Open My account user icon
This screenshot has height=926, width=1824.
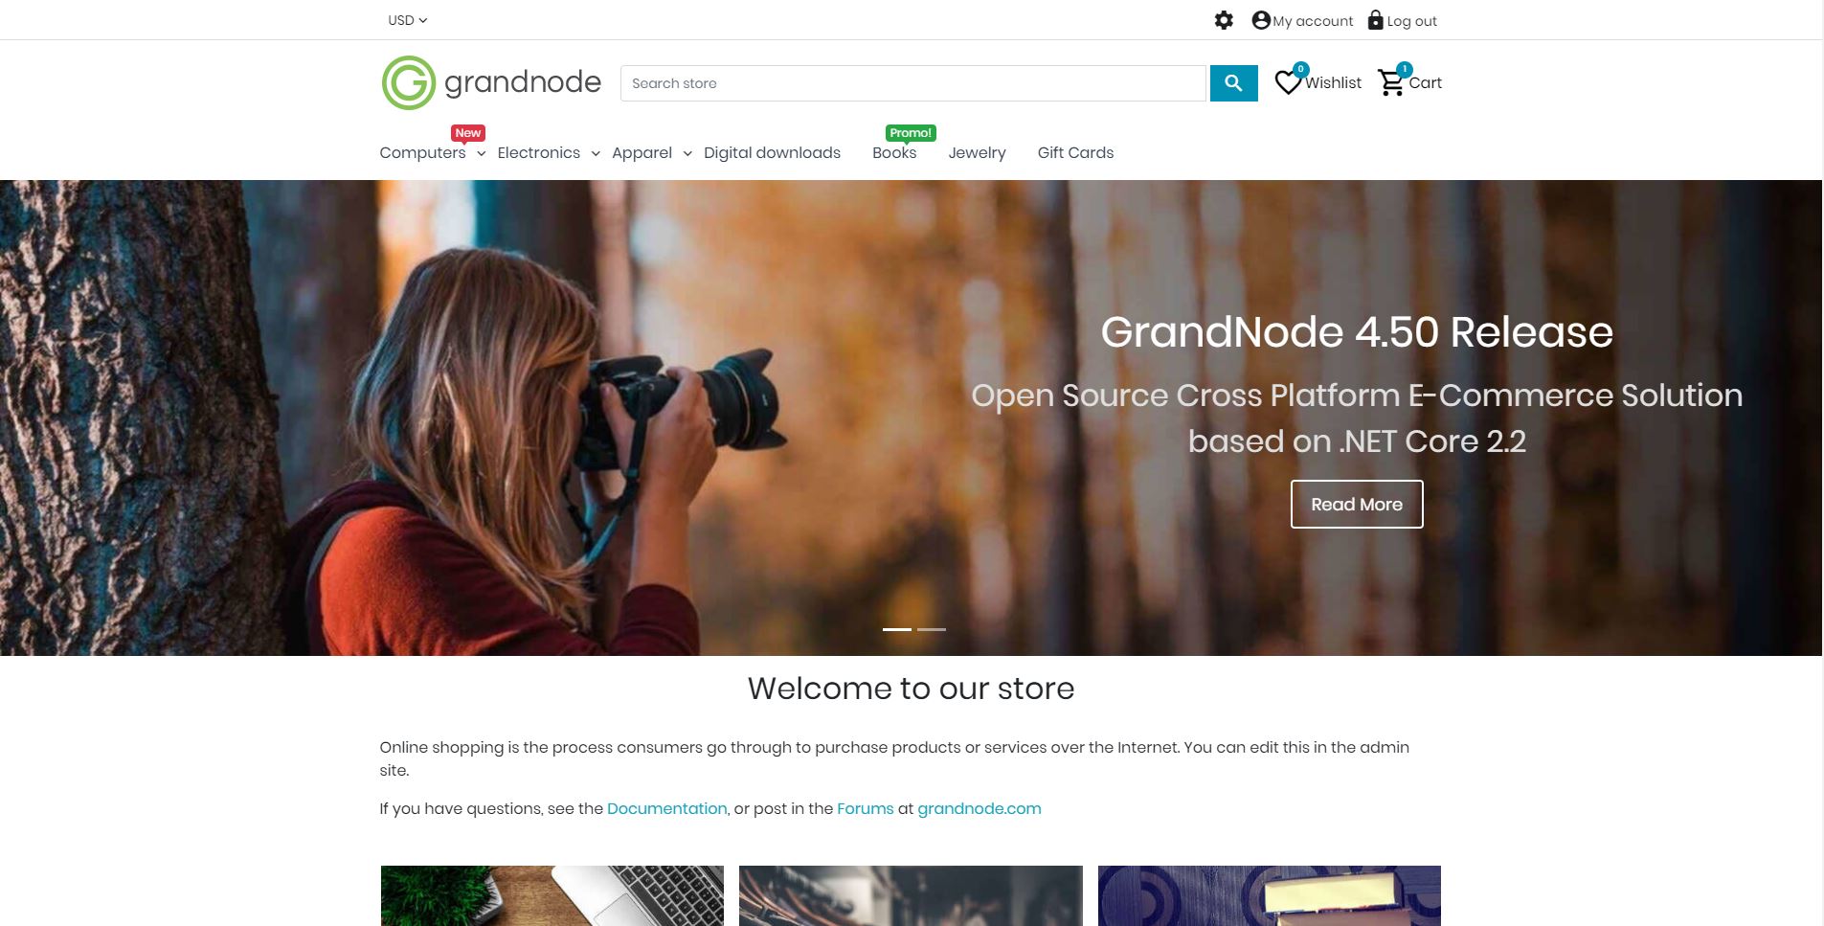tap(1261, 20)
